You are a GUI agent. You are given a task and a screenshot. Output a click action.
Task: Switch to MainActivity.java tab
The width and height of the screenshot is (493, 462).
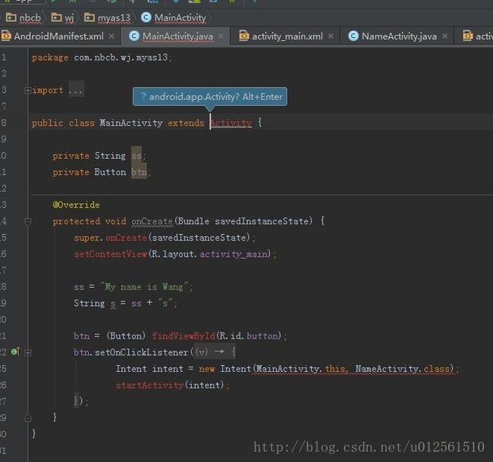[177, 36]
